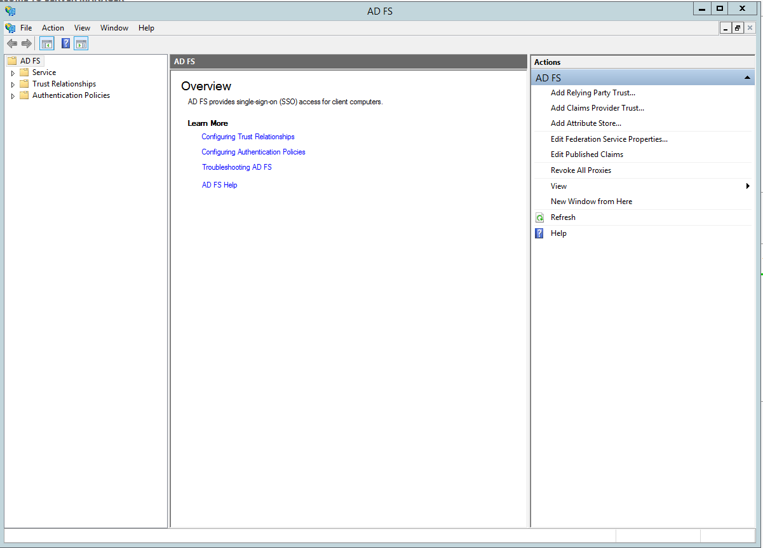
Task: Click the blue Help toolbar icon
Action: click(x=65, y=43)
